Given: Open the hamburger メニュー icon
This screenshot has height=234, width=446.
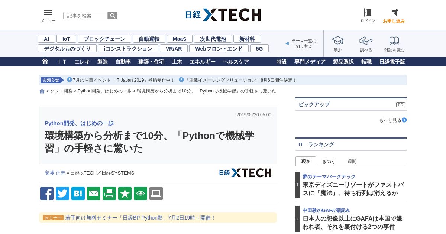Looking at the screenshot, I should pyautogui.click(x=48, y=13).
